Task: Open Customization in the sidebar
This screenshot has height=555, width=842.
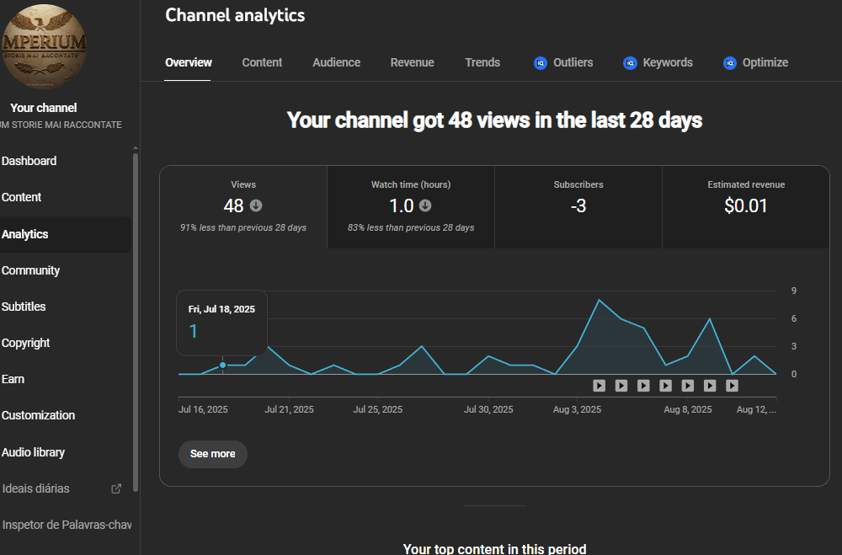Action: click(x=38, y=415)
